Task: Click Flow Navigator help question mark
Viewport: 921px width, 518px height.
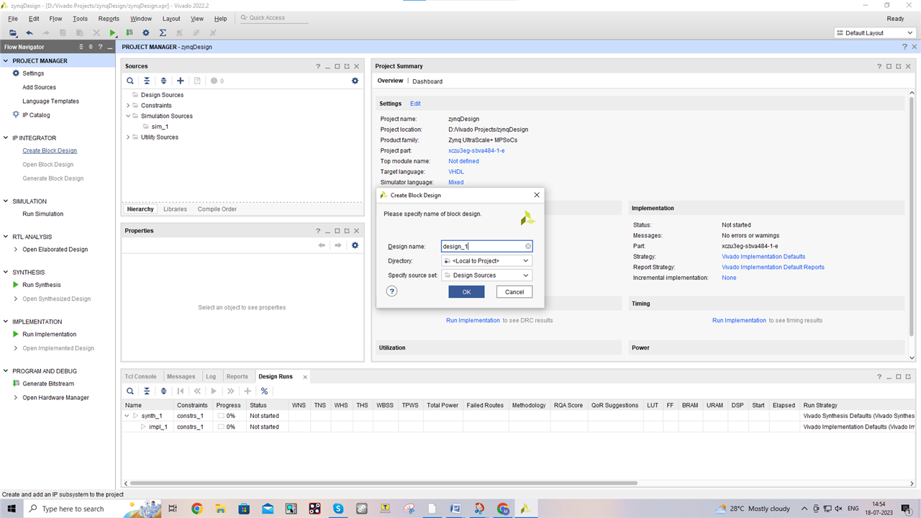Action: (x=100, y=47)
